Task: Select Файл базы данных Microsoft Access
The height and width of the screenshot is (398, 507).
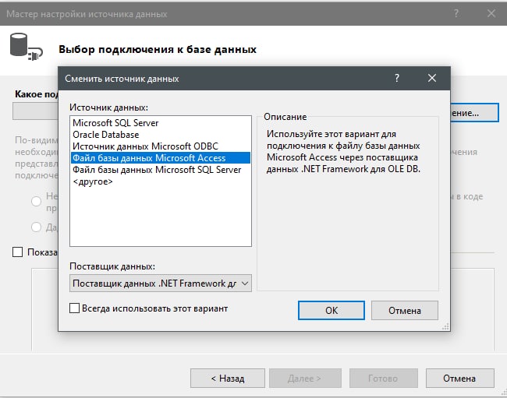Action: [x=161, y=158]
